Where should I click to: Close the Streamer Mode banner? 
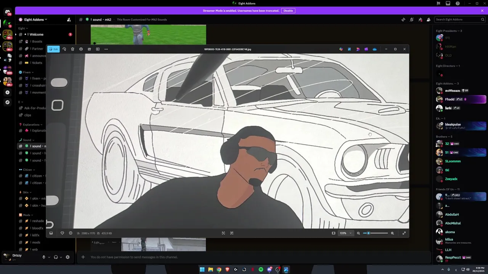pyautogui.click(x=482, y=11)
